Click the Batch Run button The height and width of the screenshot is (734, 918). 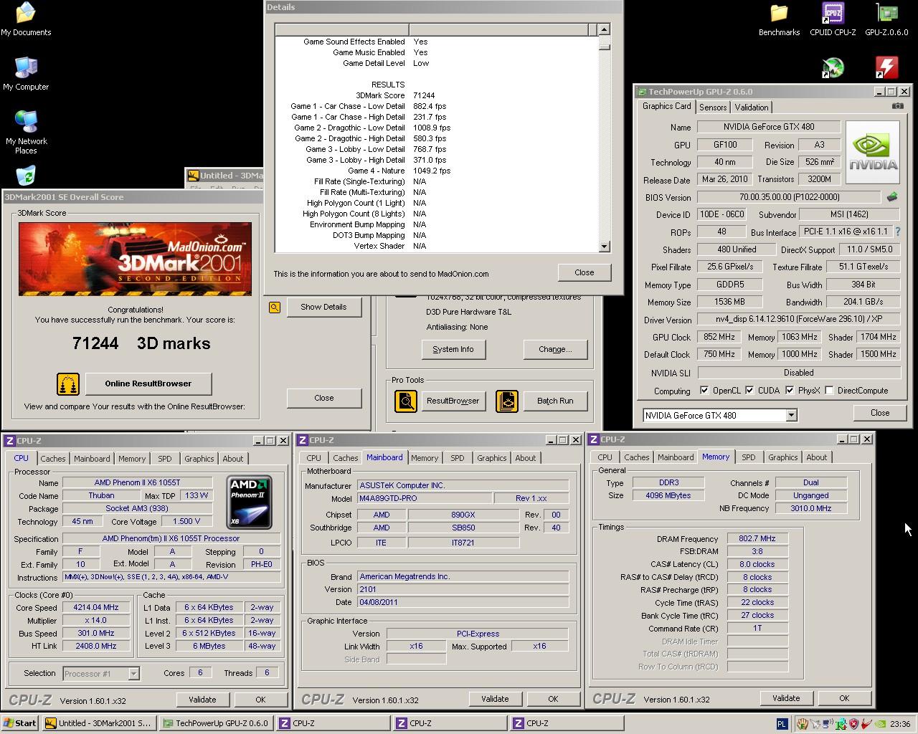click(555, 401)
